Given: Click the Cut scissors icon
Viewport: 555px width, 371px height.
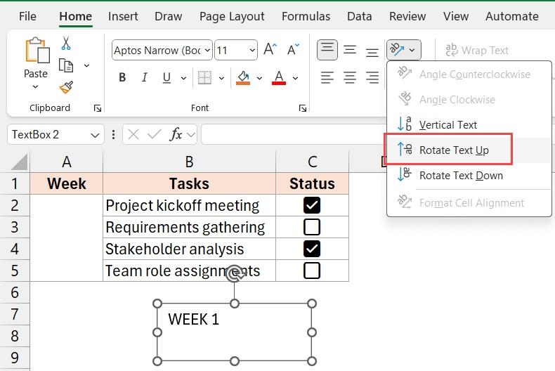Looking at the screenshot, I should click(x=66, y=44).
